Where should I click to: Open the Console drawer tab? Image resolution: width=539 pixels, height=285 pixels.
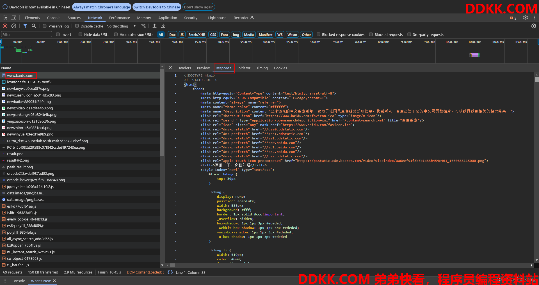pos(18,281)
